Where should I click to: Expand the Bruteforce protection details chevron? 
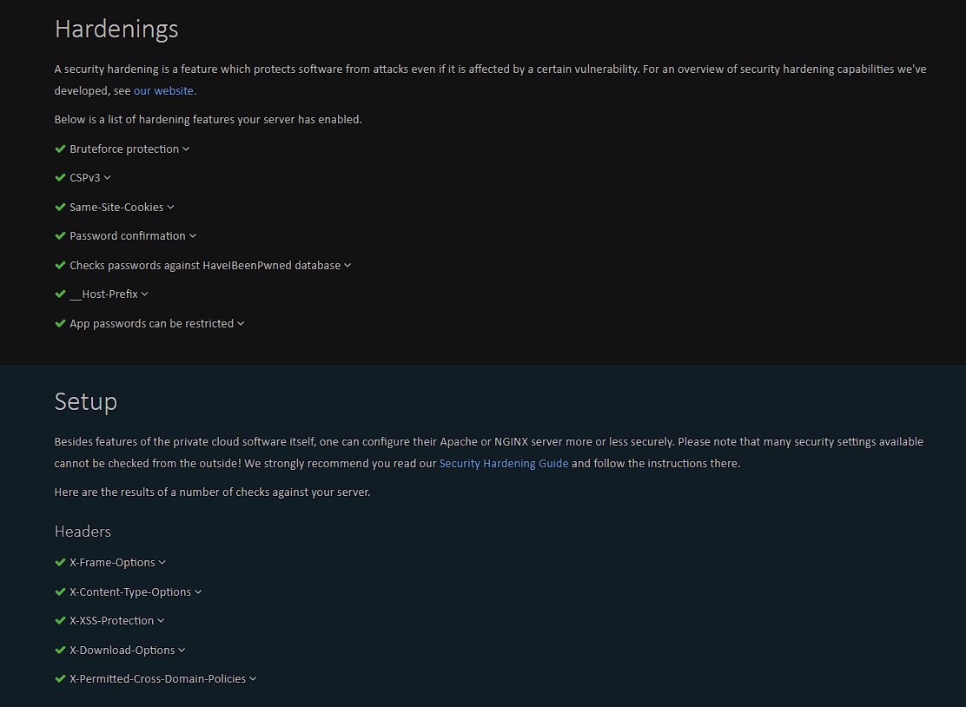[187, 149]
